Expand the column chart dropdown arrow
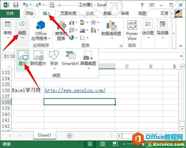Image resolution: width=186 pixels, height=148 pixels. coord(77,22)
